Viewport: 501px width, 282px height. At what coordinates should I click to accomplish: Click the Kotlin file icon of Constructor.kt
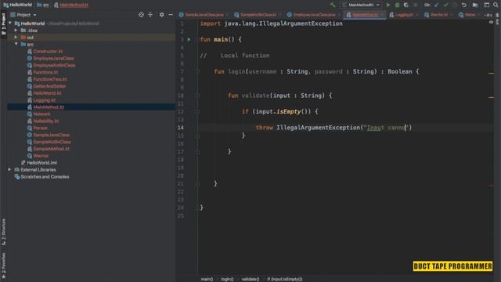(x=30, y=51)
